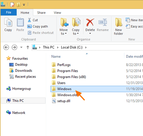143x136 pixels.
Task: Open Recent places in the navigation pane
Action: click(23, 76)
